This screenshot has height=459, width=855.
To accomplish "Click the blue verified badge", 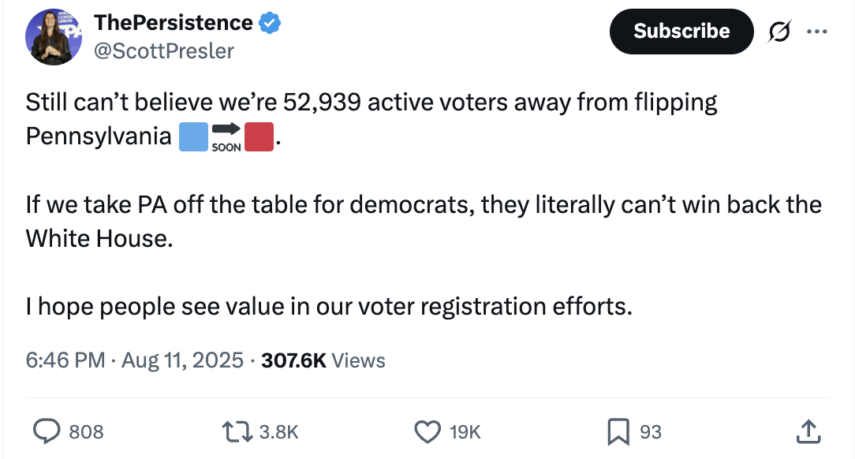I will click(271, 23).
